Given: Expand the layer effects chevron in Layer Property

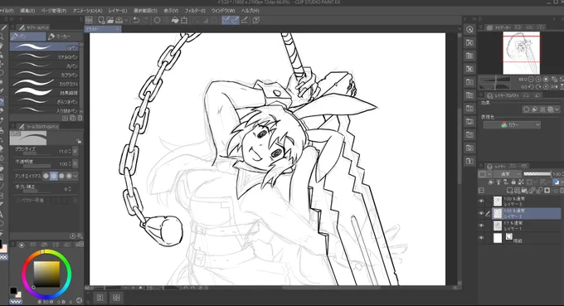Looking at the screenshot, I should coord(557,109).
